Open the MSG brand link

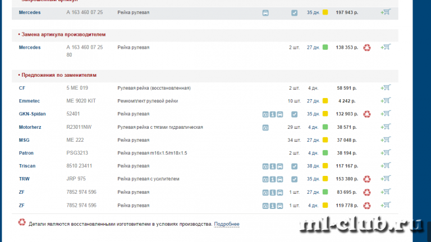point(24,140)
